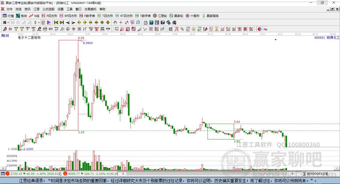Open the 资讯 menu
This screenshot has height=184, width=340.
(27, 9)
